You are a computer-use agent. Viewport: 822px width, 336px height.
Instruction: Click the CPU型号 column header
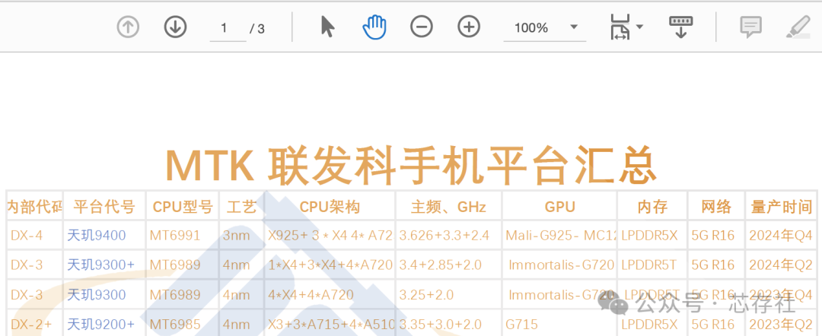click(x=183, y=207)
